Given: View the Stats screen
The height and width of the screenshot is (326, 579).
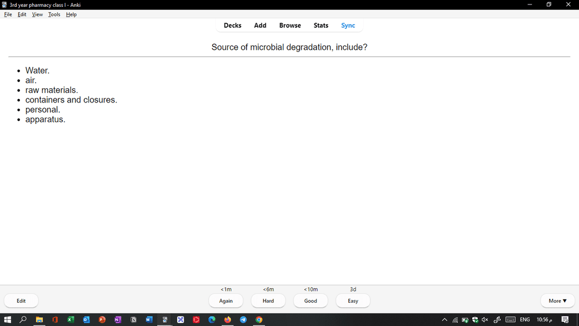Looking at the screenshot, I should pyautogui.click(x=321, y=25).
